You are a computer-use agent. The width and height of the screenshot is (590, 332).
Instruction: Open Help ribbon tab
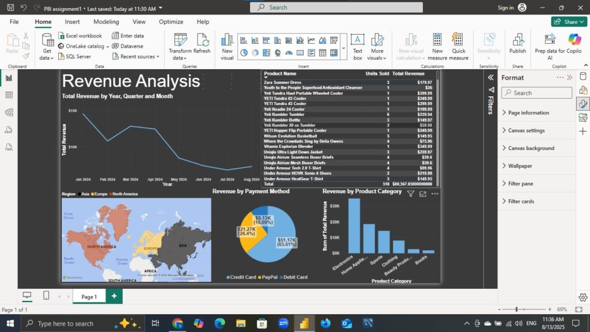pyautogui.click(x=203, y=22)
